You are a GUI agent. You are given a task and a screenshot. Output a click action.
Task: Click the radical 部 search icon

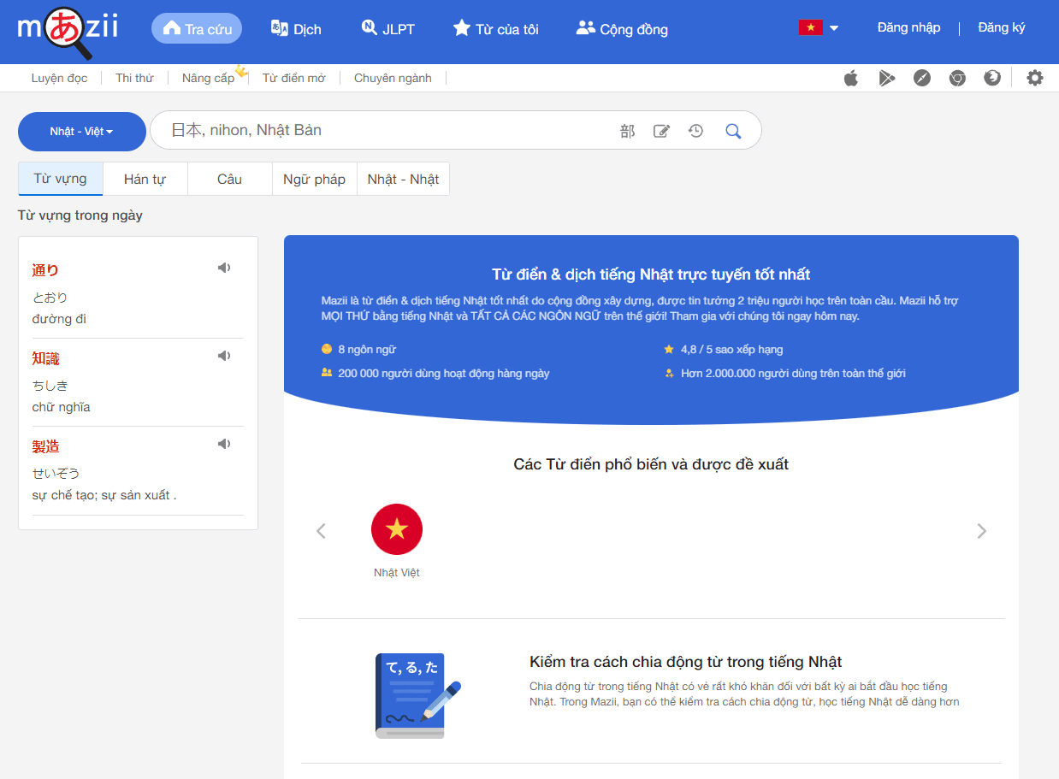pyautogui.click(x=628, y=131)
